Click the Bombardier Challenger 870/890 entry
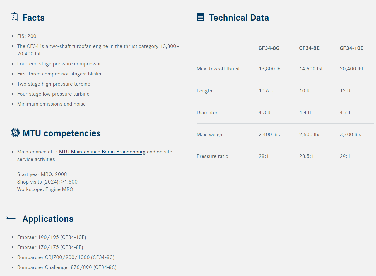 pos(67,267)
